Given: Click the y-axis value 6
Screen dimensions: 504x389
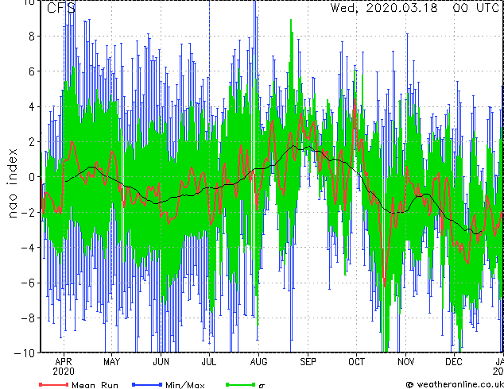Looking at the screenshot, I should [x=32, y=71].
